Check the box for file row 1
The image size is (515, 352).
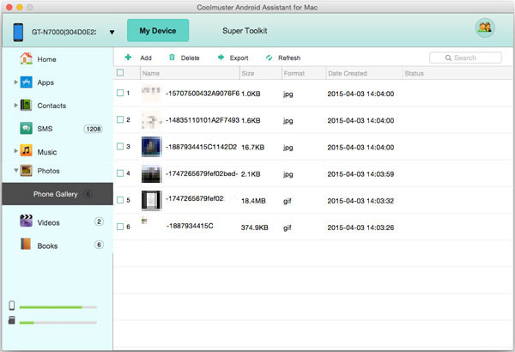click(119, 93)
